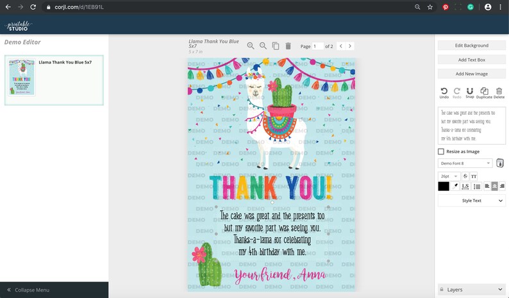509x298 pixels.
Task: Select the cactus image at card bottom
Action: pyautogui.click(x=206, y=265)
